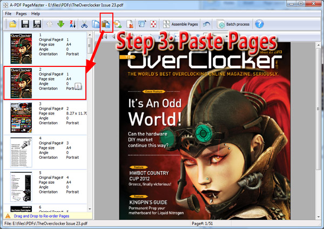Open help with the blue question mark
324x229 pixels.
click(259, 24)
